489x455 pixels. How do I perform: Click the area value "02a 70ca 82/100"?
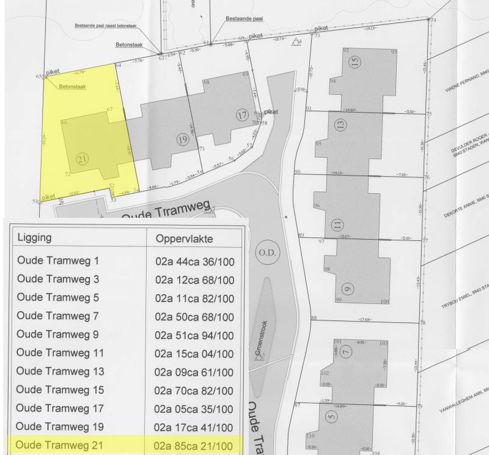tap(194, 391)
